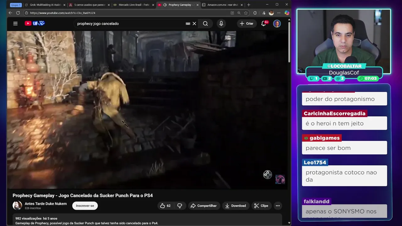Click CarlcinhaEscorregadia chat username
The image size is (402, 226).
(x=334, y=113)
